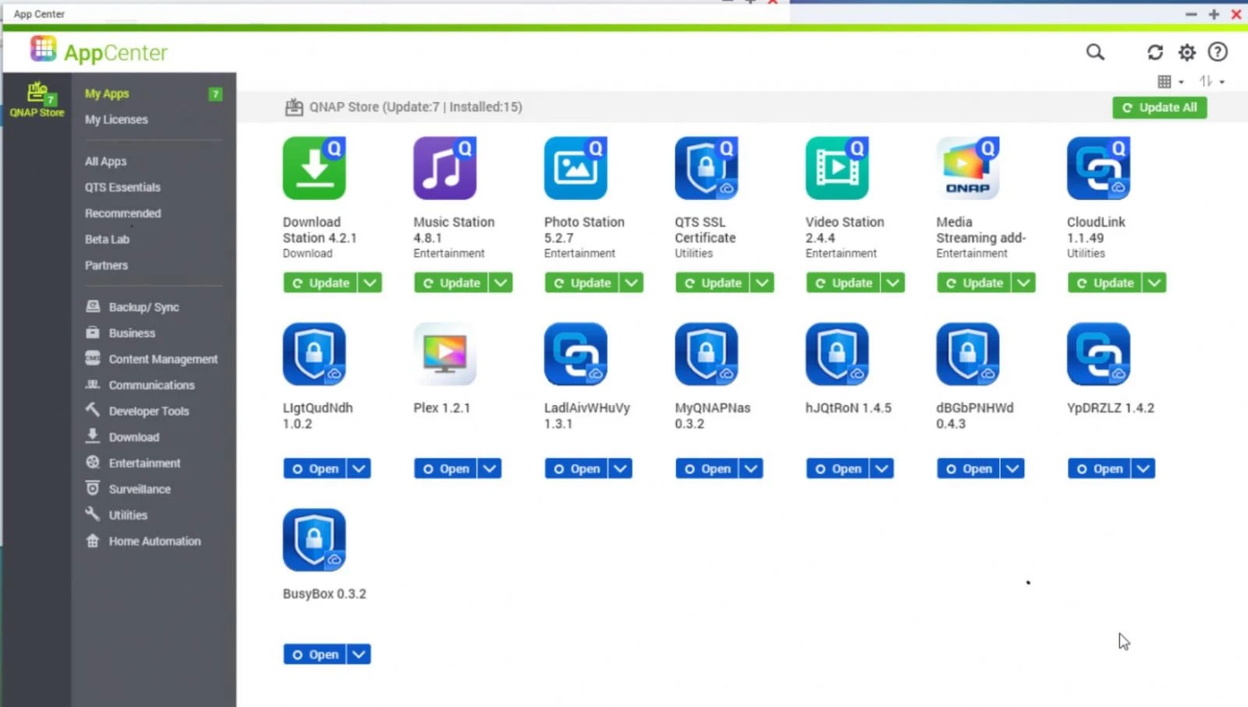Open the Partners section
The image size is (1248, 707).
[106, 265]
